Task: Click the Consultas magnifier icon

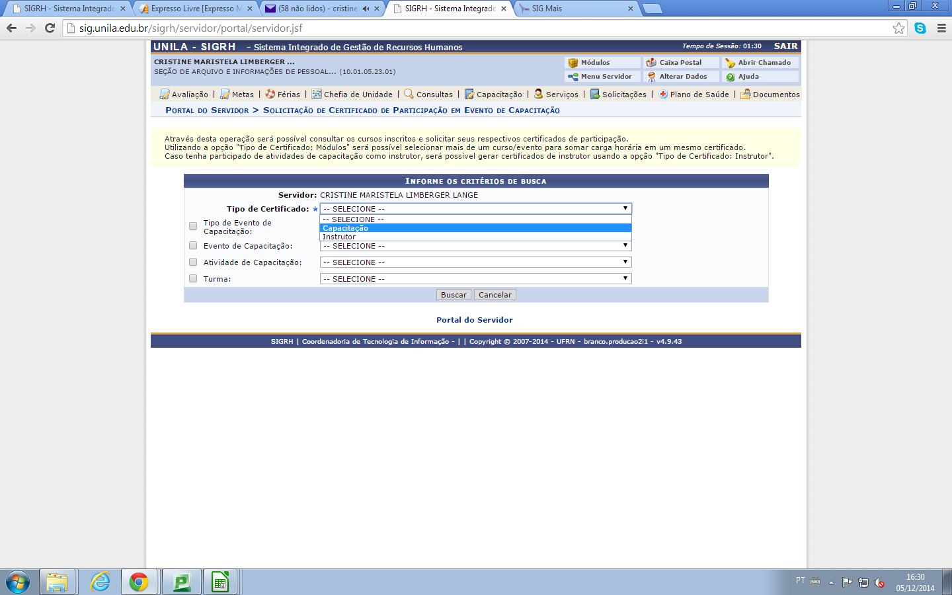Action: [x=409, y=94]
